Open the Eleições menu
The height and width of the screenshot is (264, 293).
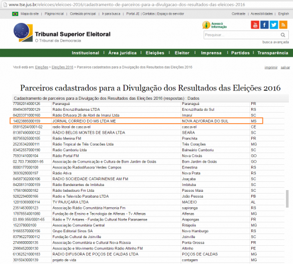tap(155, 53)
